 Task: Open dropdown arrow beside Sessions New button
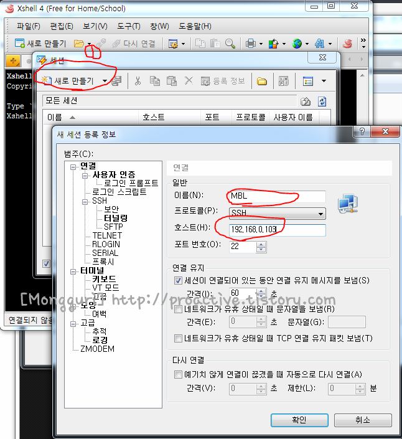[105, 81]
